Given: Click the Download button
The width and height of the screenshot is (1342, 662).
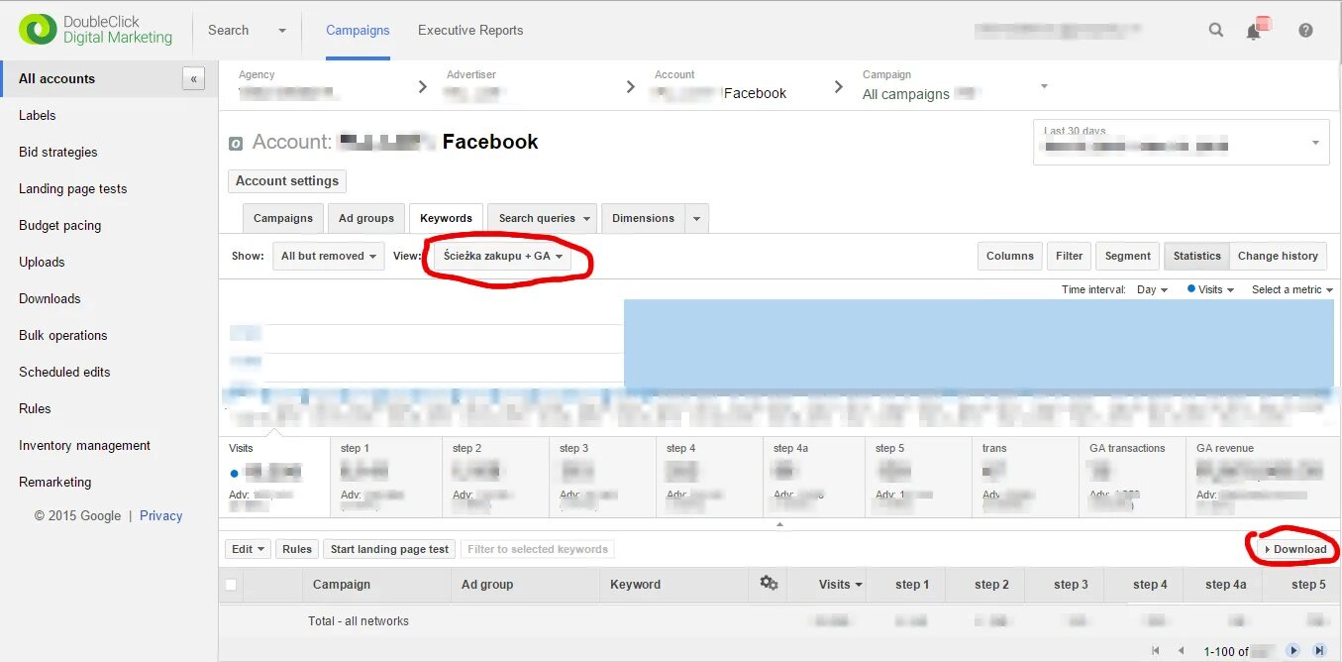Looking at the screenshot, I should click(1295, 549).
